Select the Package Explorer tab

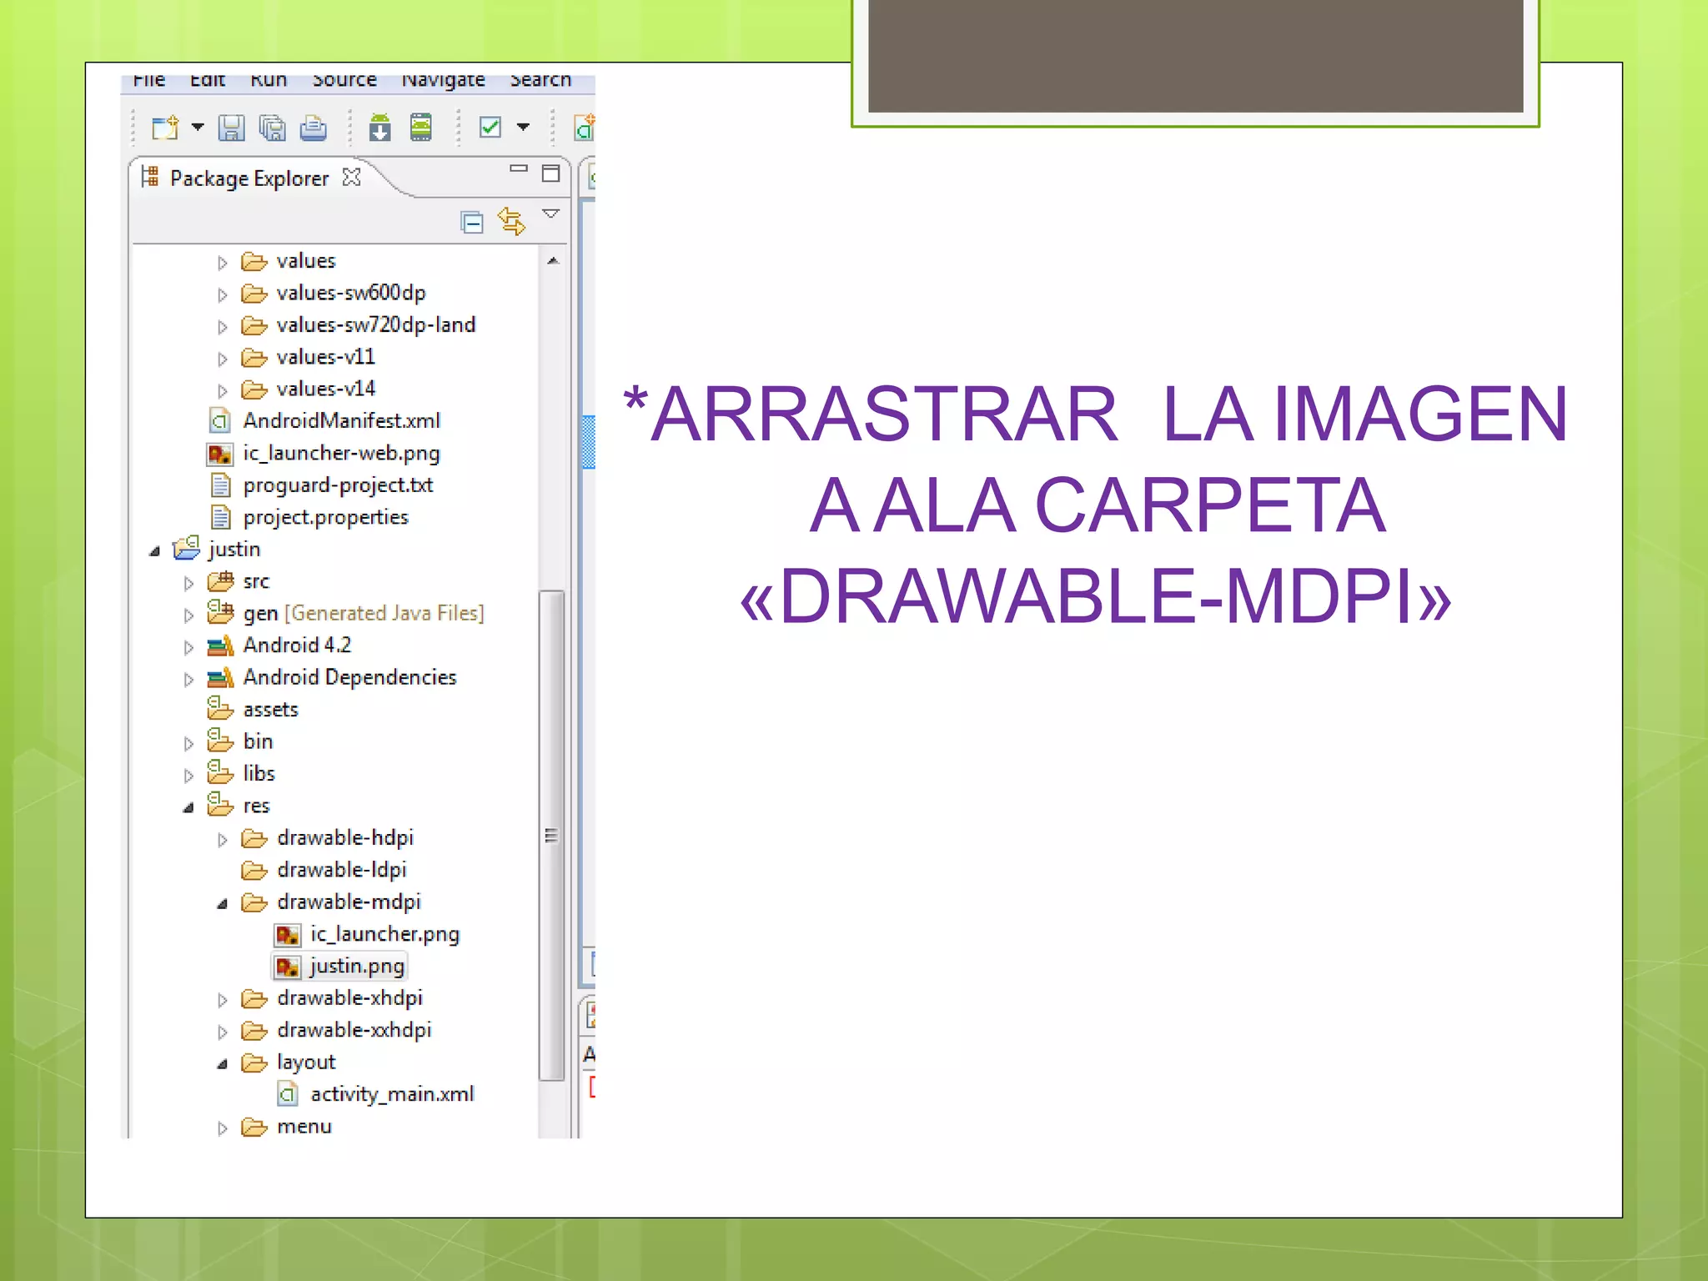249,178
